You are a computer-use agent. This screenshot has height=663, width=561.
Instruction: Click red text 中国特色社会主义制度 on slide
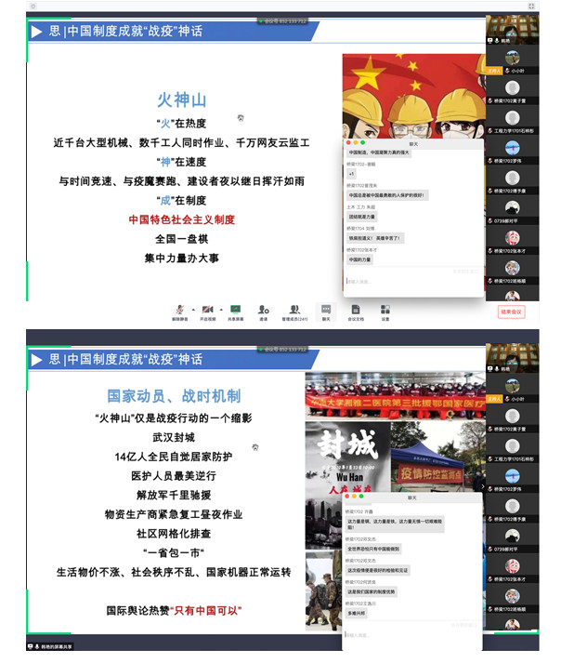click(181, 220)
